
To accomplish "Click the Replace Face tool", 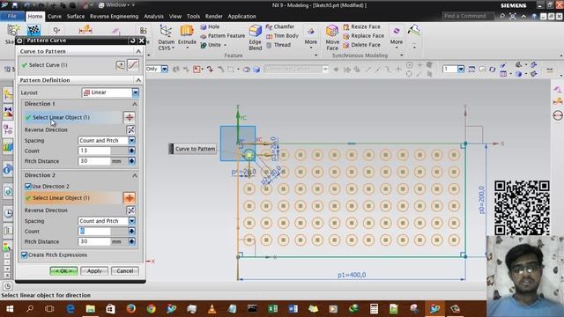I will click(363, 35).
